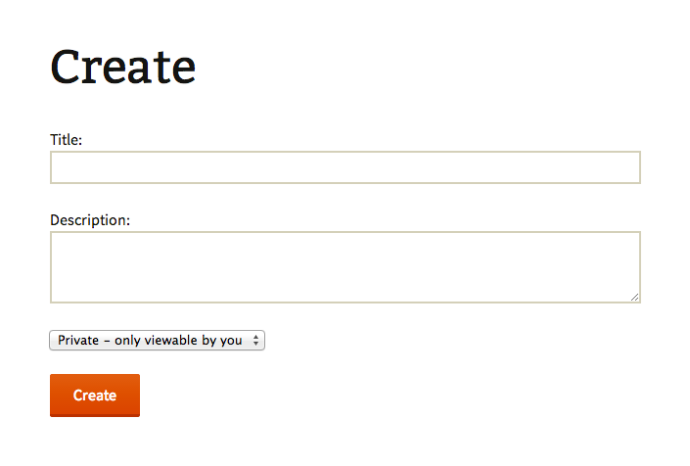Click the center of the Description textarea
The image size is (690, 466).
tap(345, 267)
